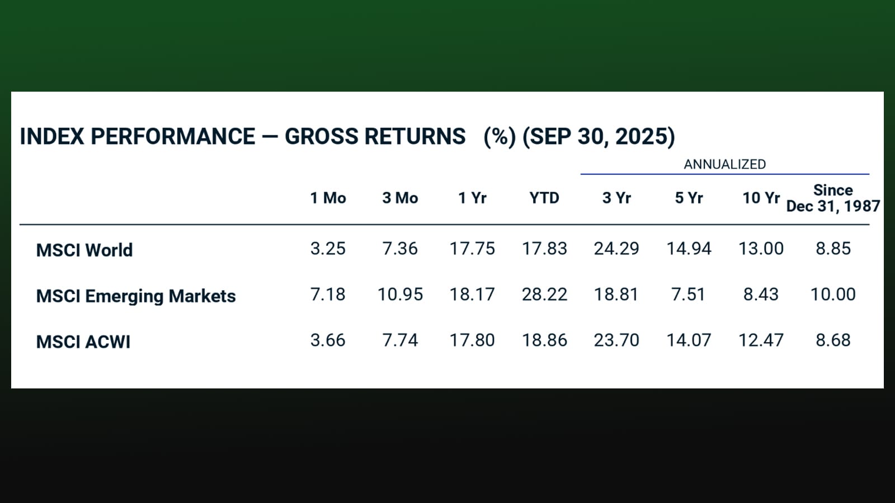This screenshot has width=895, height=503.
Task: Click the Since Dec 31, 1987 header
Action: pos(833,198)
